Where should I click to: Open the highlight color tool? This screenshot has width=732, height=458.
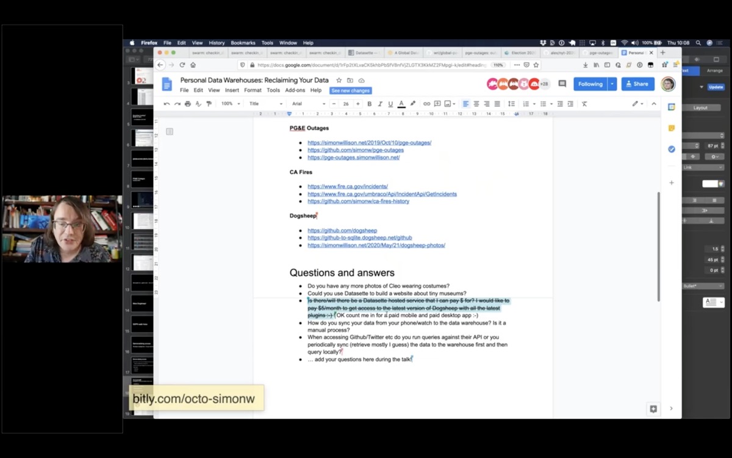coord(412,104)
